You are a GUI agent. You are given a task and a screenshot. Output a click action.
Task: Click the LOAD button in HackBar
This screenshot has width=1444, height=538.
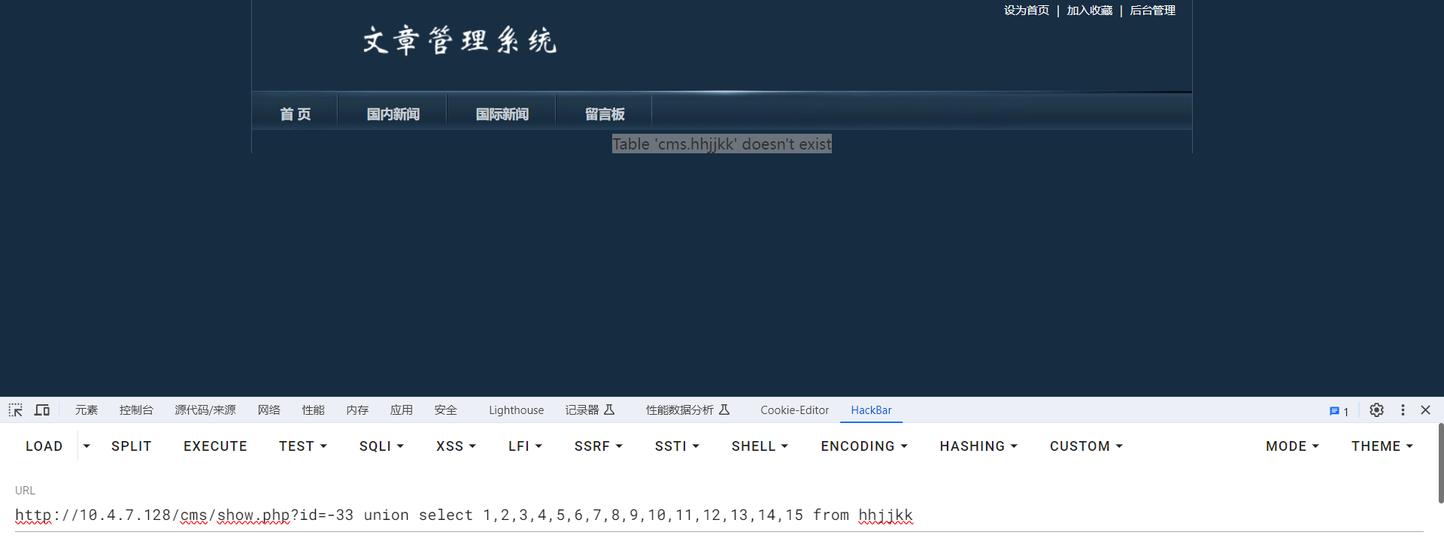point(44,446)
